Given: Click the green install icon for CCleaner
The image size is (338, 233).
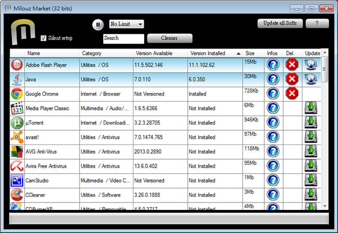Looking at the screenshot, I should click(310, 196).
